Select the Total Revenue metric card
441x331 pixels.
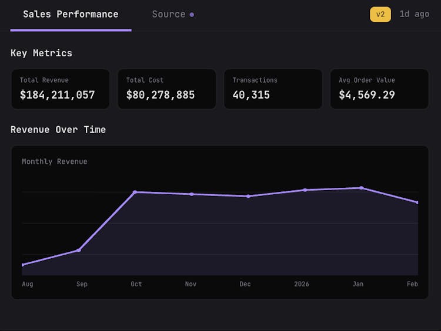point(61,89)
